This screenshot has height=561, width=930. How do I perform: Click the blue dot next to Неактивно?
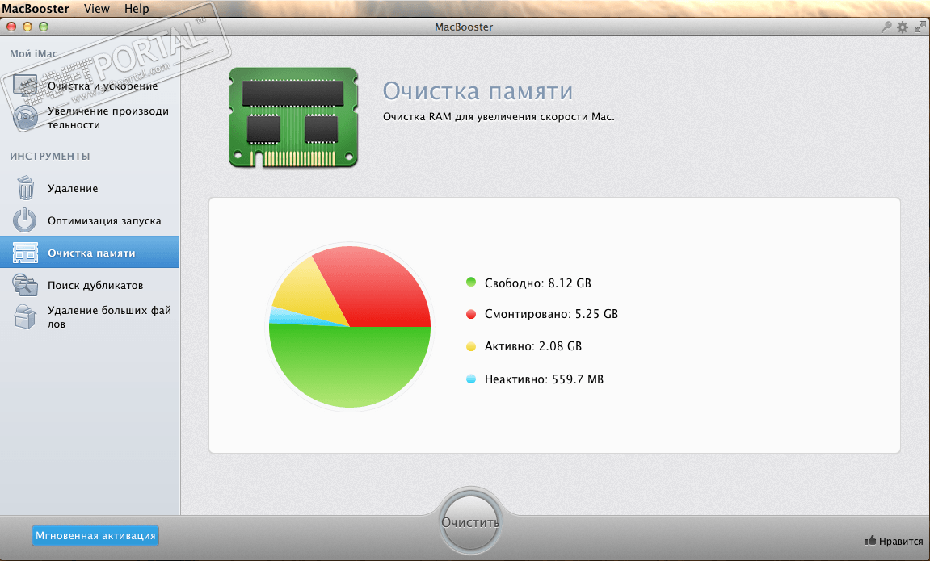471,379
